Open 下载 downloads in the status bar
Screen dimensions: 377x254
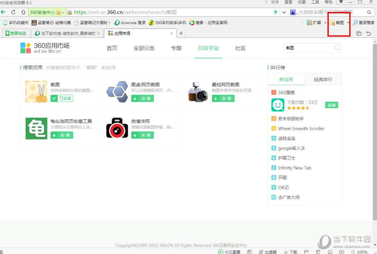(291, 252)
